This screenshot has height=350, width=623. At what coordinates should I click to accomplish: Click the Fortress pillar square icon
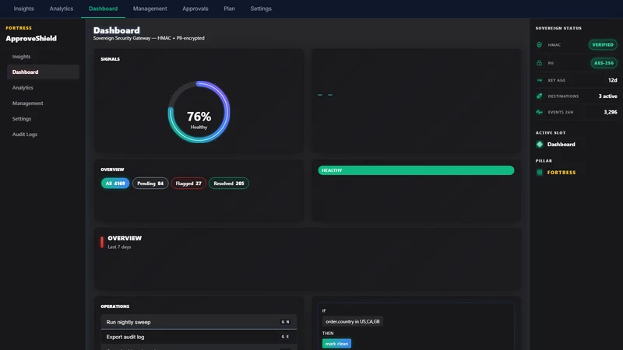coord(540,173)
